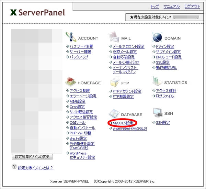
Task: Open the ログファイル link
Action: [x=165, y=96]
